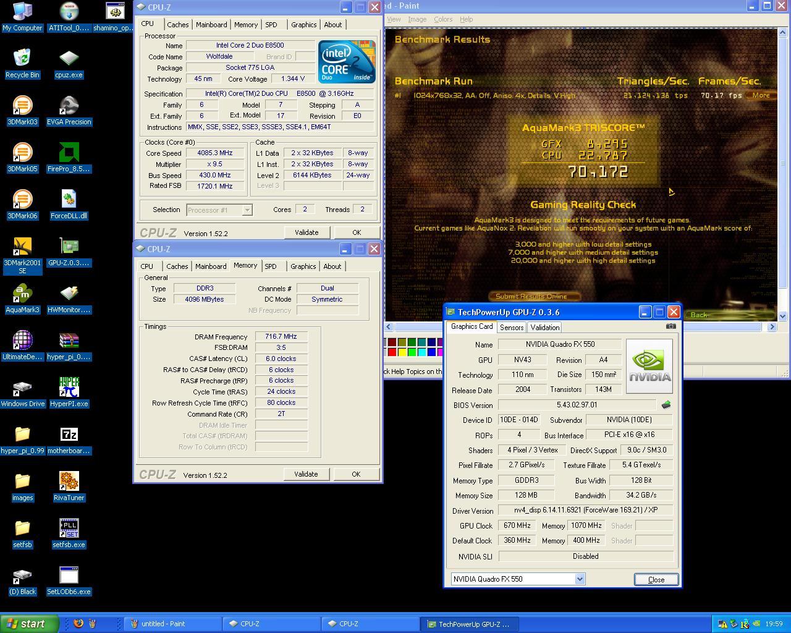Open the Recycle Bin icon
791x633 pixels.
(22, 64)
